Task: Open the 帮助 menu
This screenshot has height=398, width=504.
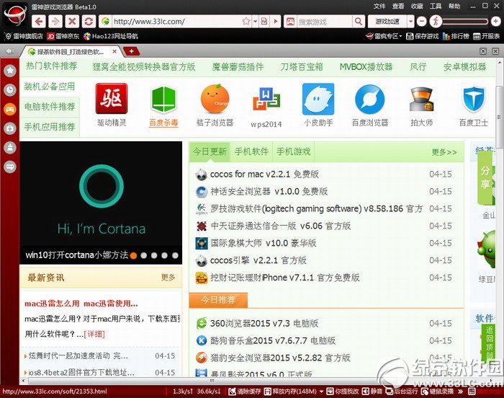Action: click(x=454, y=6)
